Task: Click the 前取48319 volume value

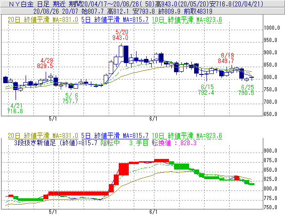Action: tap(198, 11)
